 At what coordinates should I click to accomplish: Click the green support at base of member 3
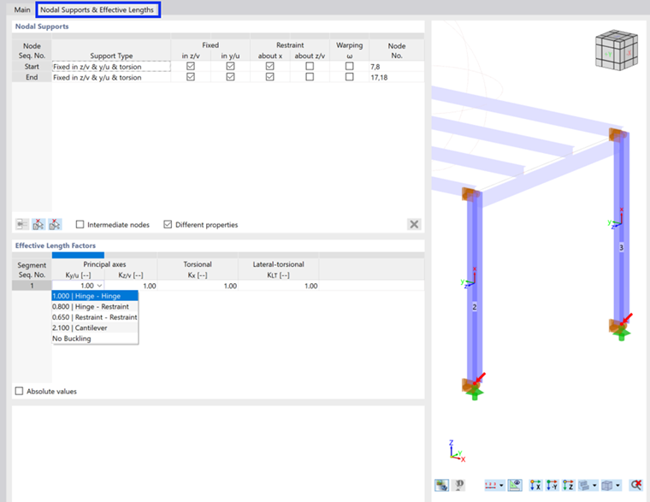click(622, 333)
